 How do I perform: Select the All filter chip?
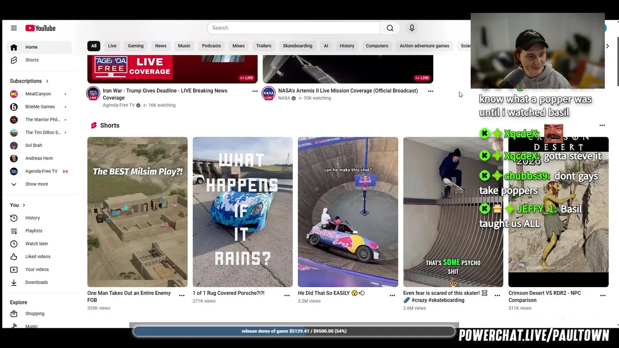(x=94, y=46)
